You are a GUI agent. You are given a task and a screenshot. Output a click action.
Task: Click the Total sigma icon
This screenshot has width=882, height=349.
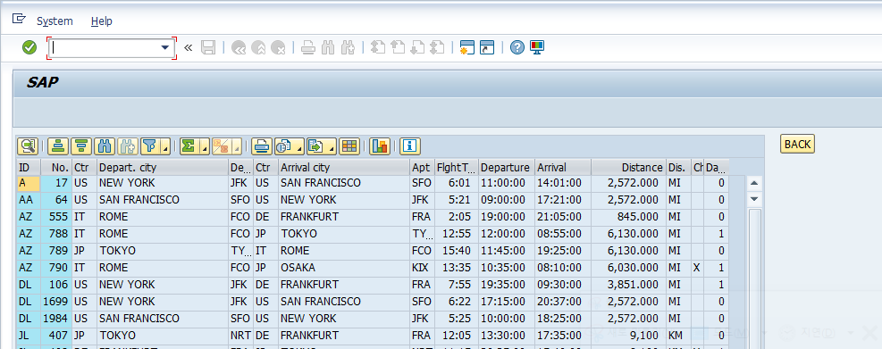189,146
